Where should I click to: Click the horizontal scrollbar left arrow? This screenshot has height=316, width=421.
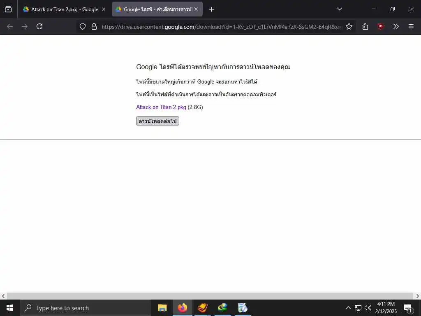(3, 296)
